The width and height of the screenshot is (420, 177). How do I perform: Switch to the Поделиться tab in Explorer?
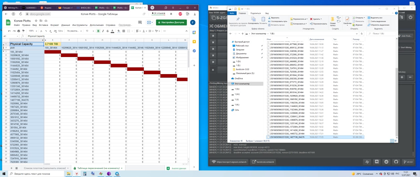click(x=255, y=13)
